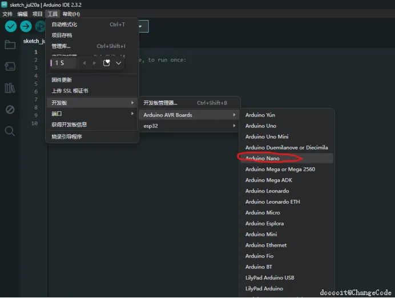Image resolution: width=395 pixels, height=298 pixels.
Task: Switch to the sketch_jul20a editor tab
Action: (x=34, y=41)
